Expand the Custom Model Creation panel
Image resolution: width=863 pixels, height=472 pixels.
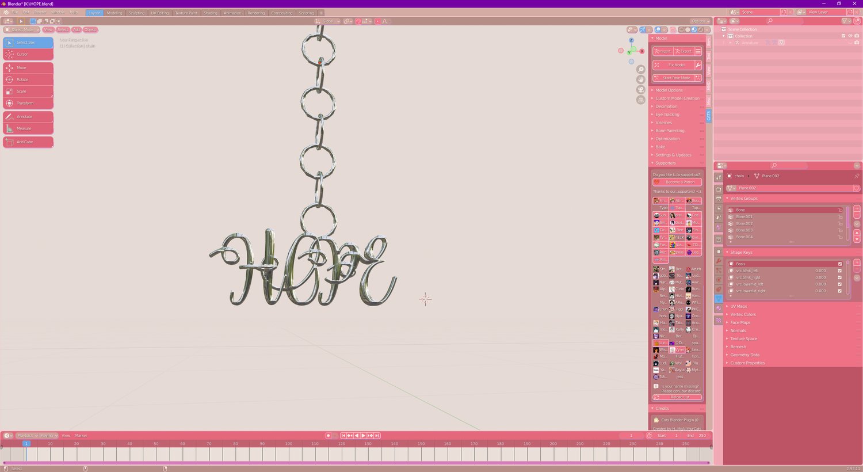(x=677, y=98)
